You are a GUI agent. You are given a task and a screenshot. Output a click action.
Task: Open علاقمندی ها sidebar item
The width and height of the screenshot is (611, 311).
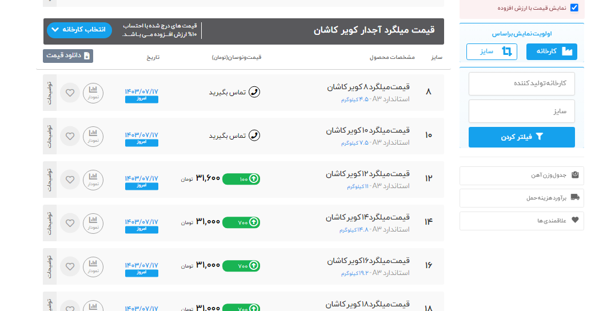[521, 220]
